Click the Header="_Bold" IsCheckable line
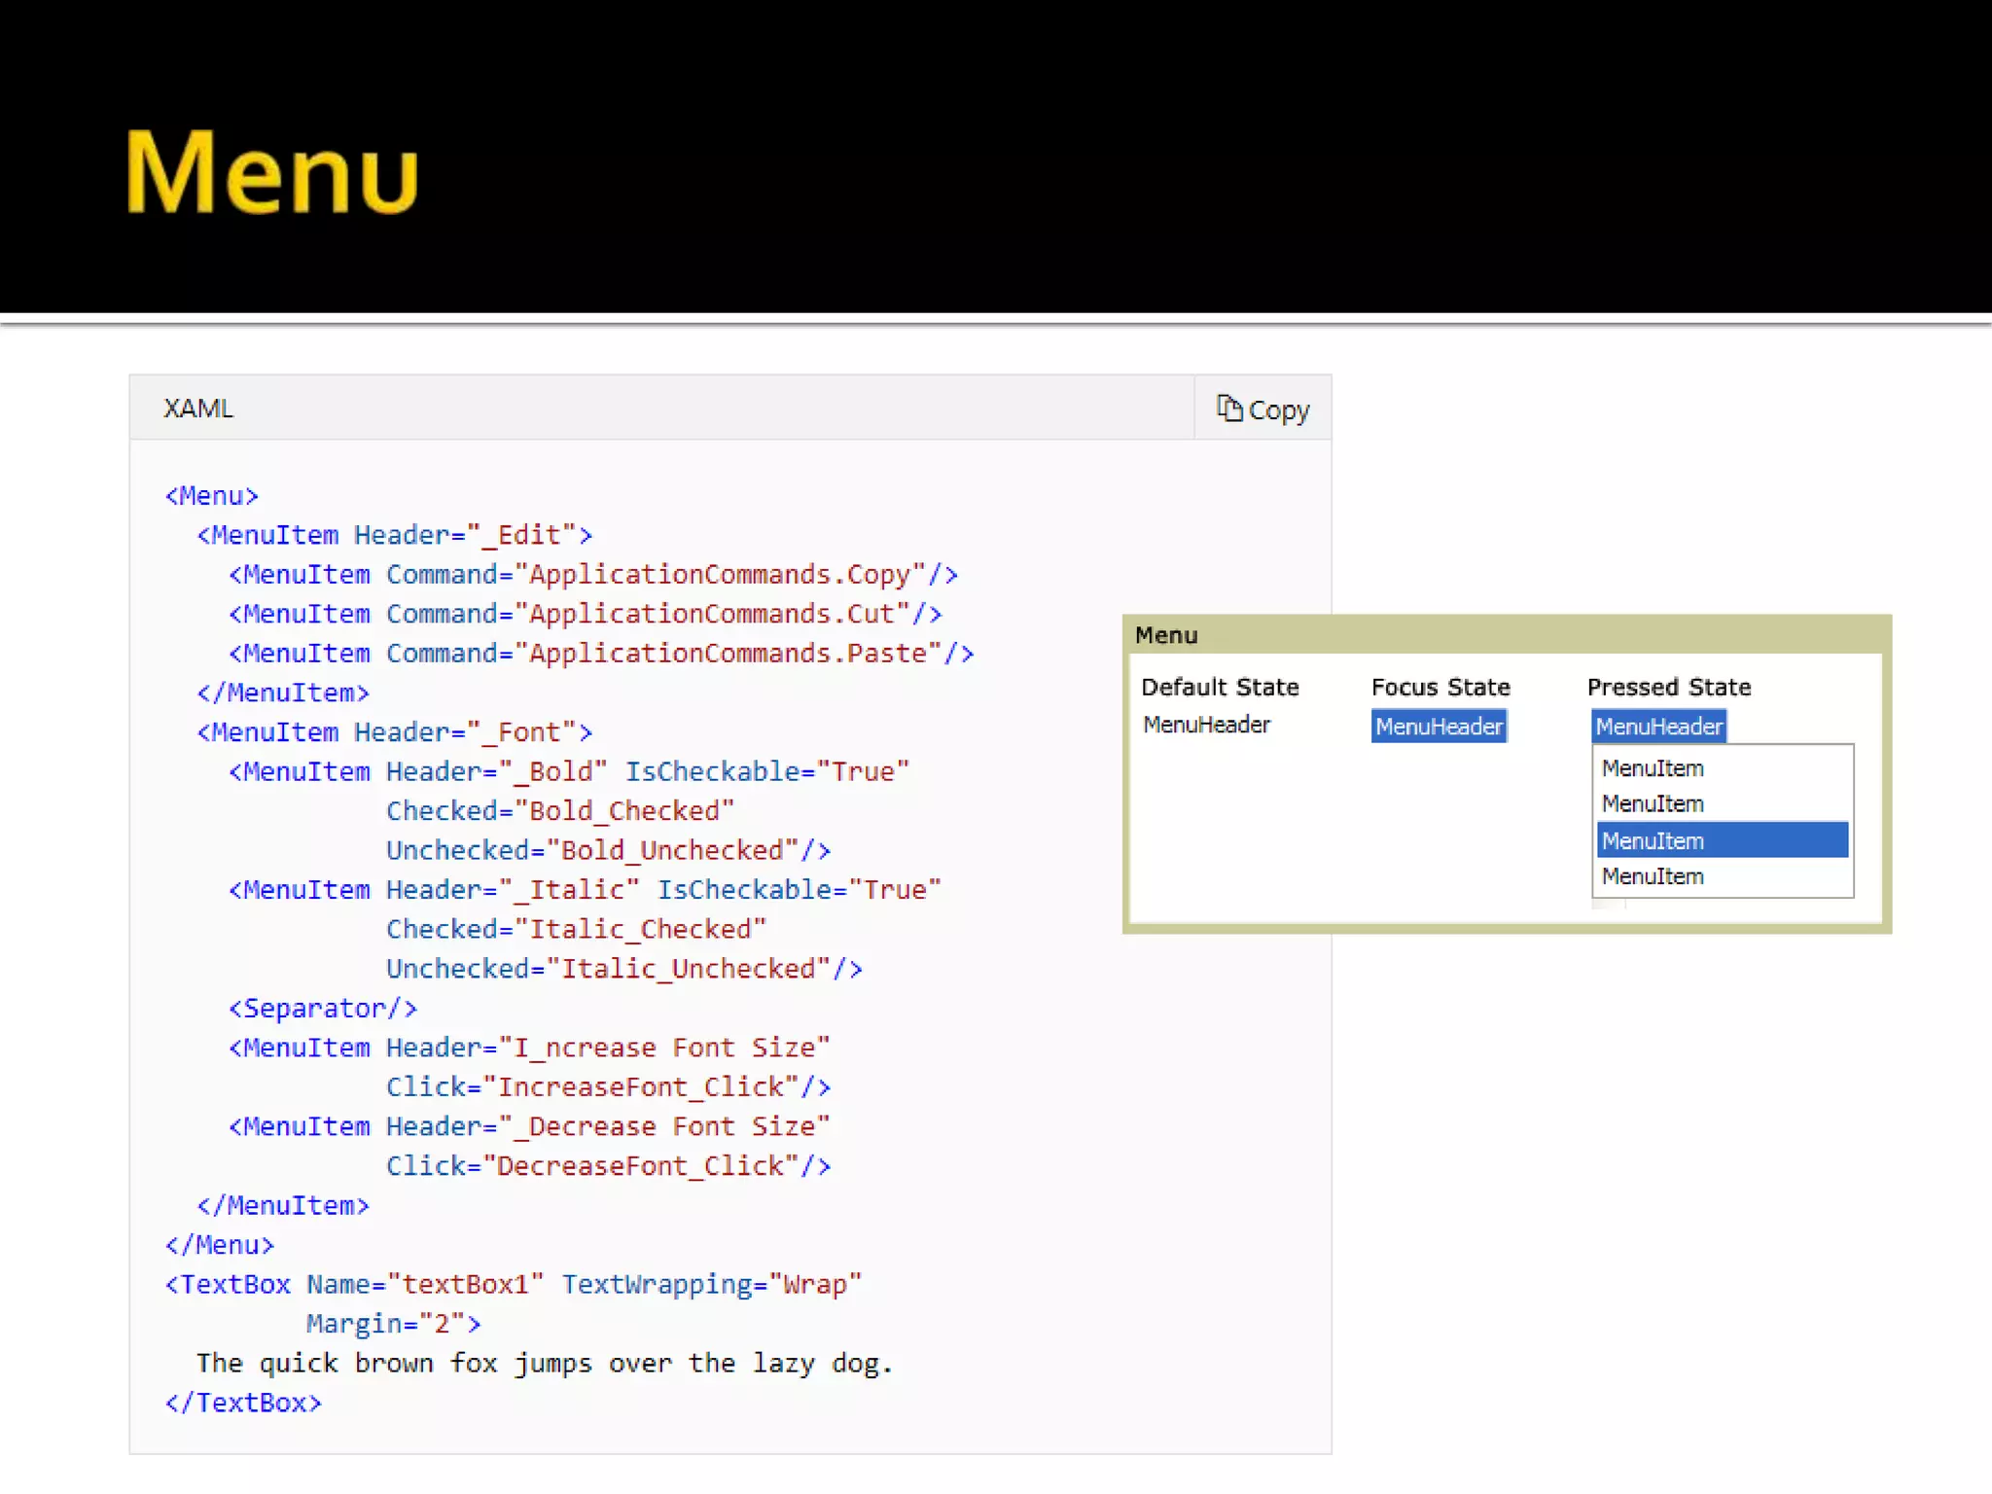Viewport: 1992px width, 1494px height. pos(569,772)
